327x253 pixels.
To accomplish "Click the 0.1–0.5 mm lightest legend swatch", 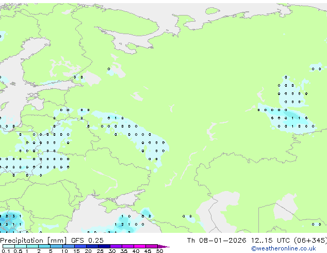I will pos(9,246).
